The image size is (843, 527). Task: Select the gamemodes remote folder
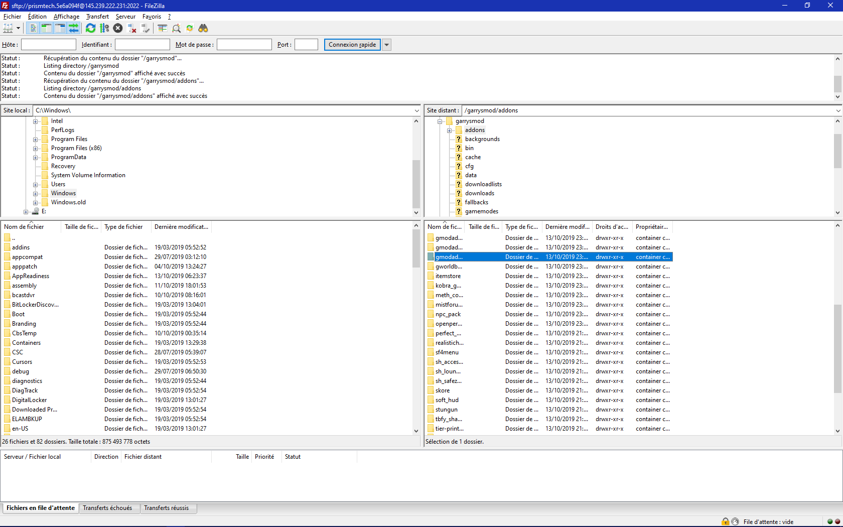tap(481, 211)
